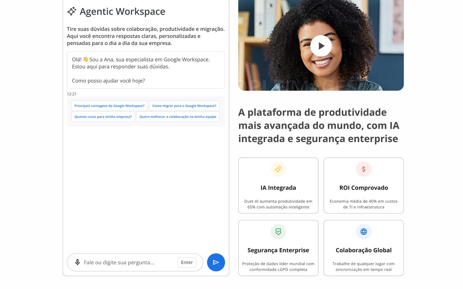
Task: Click the sparkle icon beside Agentic Workspace
Action: coord(72,11)
